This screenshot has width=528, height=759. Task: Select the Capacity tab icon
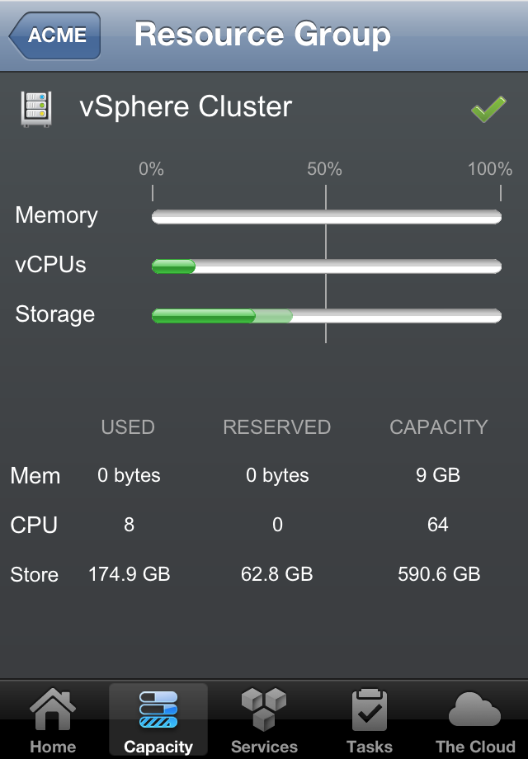[x=158, y=710]
